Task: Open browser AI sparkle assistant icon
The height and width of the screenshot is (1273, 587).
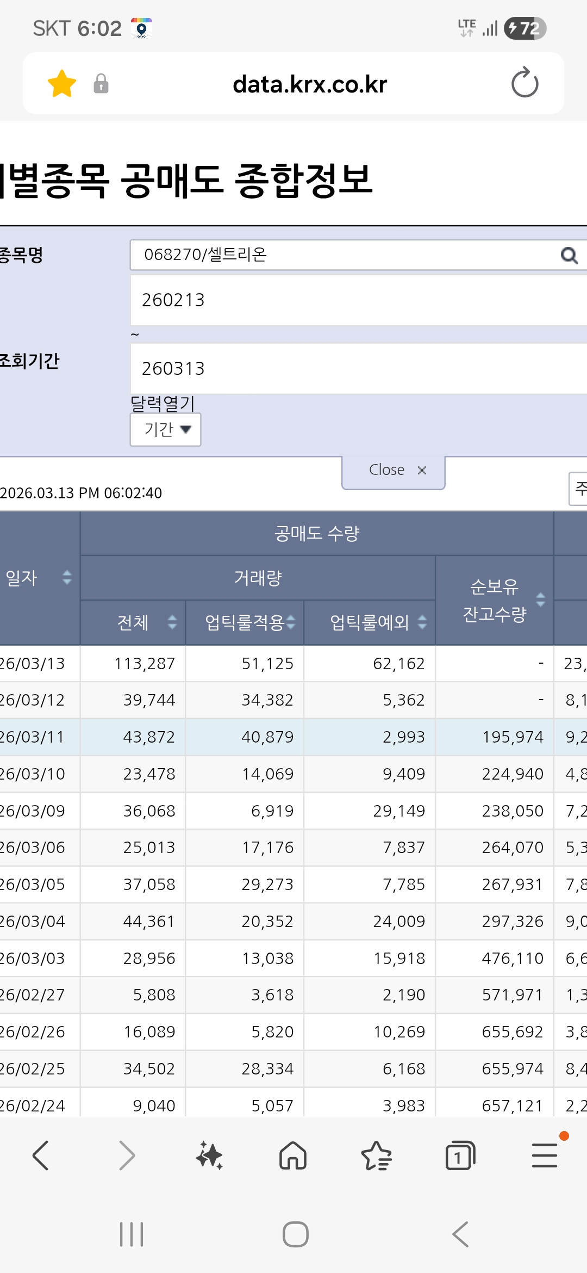Action: click(209, 1155)
